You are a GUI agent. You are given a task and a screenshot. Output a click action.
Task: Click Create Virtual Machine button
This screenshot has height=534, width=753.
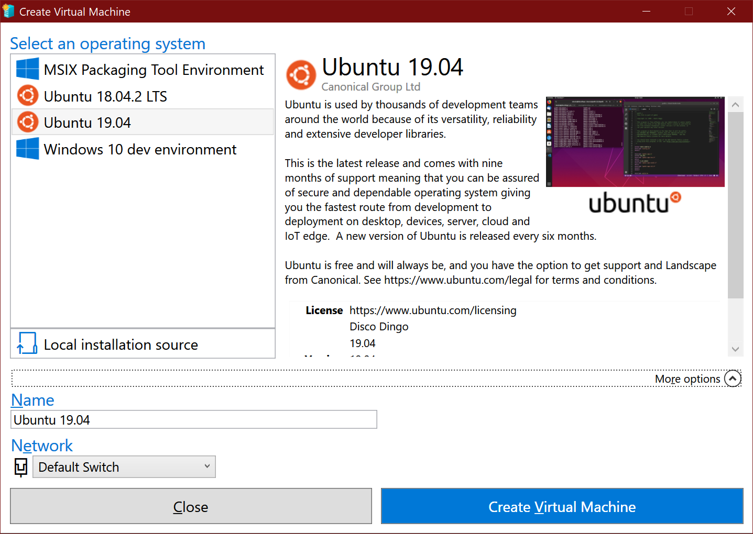point(562,506)
